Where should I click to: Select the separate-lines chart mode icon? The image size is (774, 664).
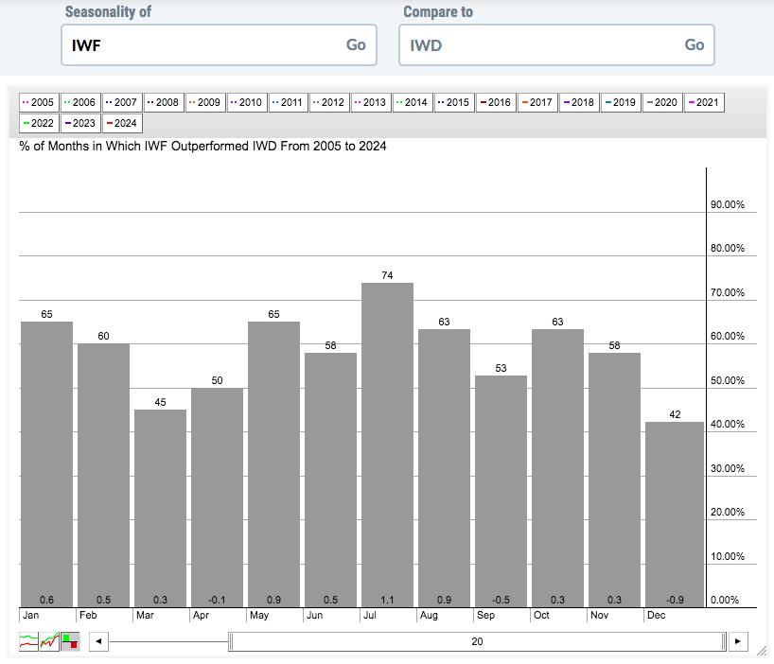(x=29, y=641)
